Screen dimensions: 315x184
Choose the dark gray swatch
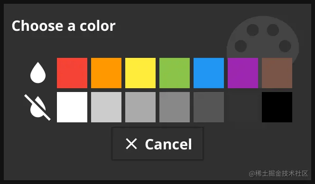click(x=209, y=107)
